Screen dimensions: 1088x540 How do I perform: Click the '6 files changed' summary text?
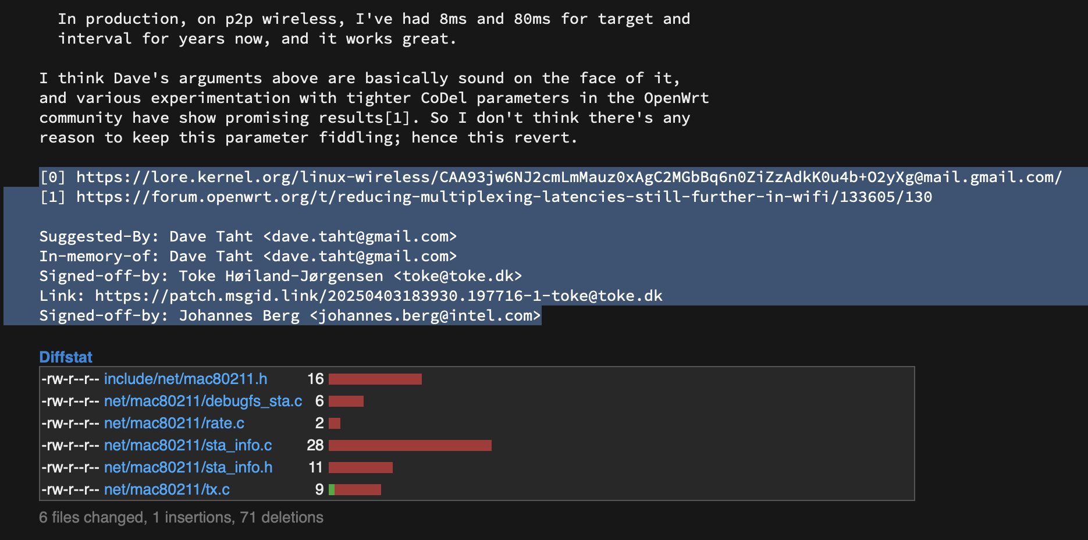point(93,517)
